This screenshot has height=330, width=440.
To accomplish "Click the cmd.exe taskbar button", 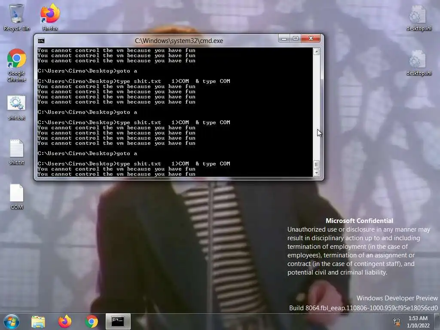I will (x=118, y=321).
